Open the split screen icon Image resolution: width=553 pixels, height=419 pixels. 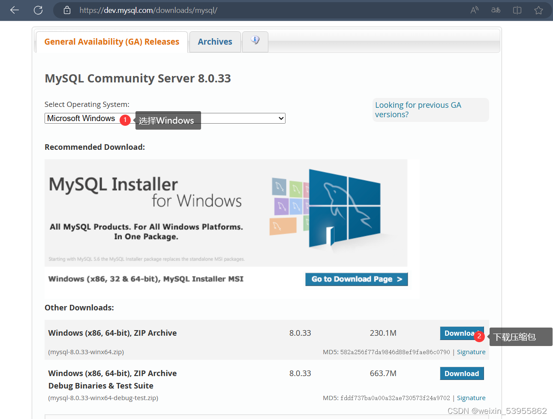517,10
